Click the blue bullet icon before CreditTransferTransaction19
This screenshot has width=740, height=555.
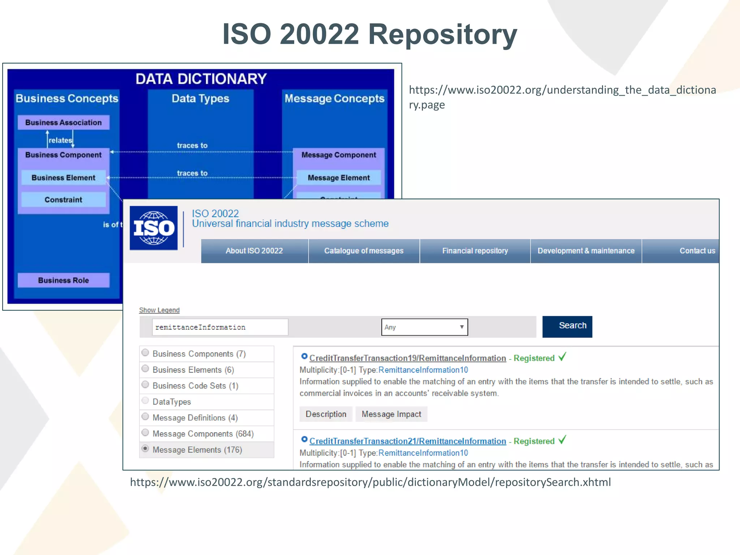[304, 356]
